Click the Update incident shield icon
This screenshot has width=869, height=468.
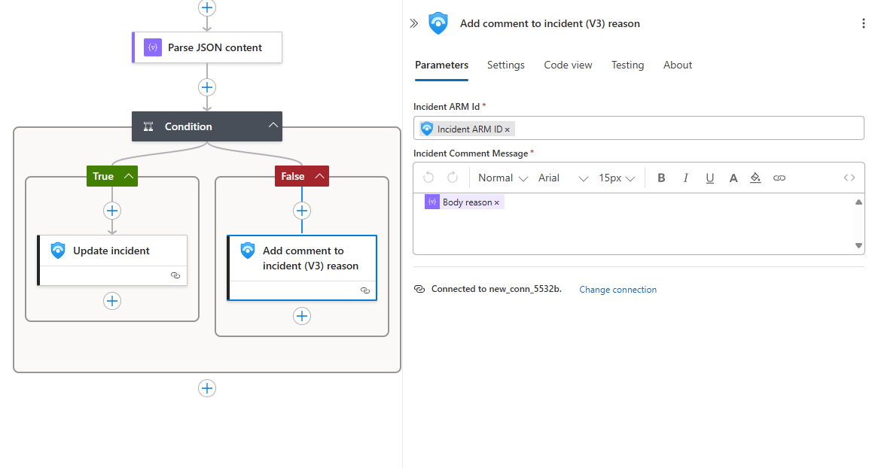point(58,251)
